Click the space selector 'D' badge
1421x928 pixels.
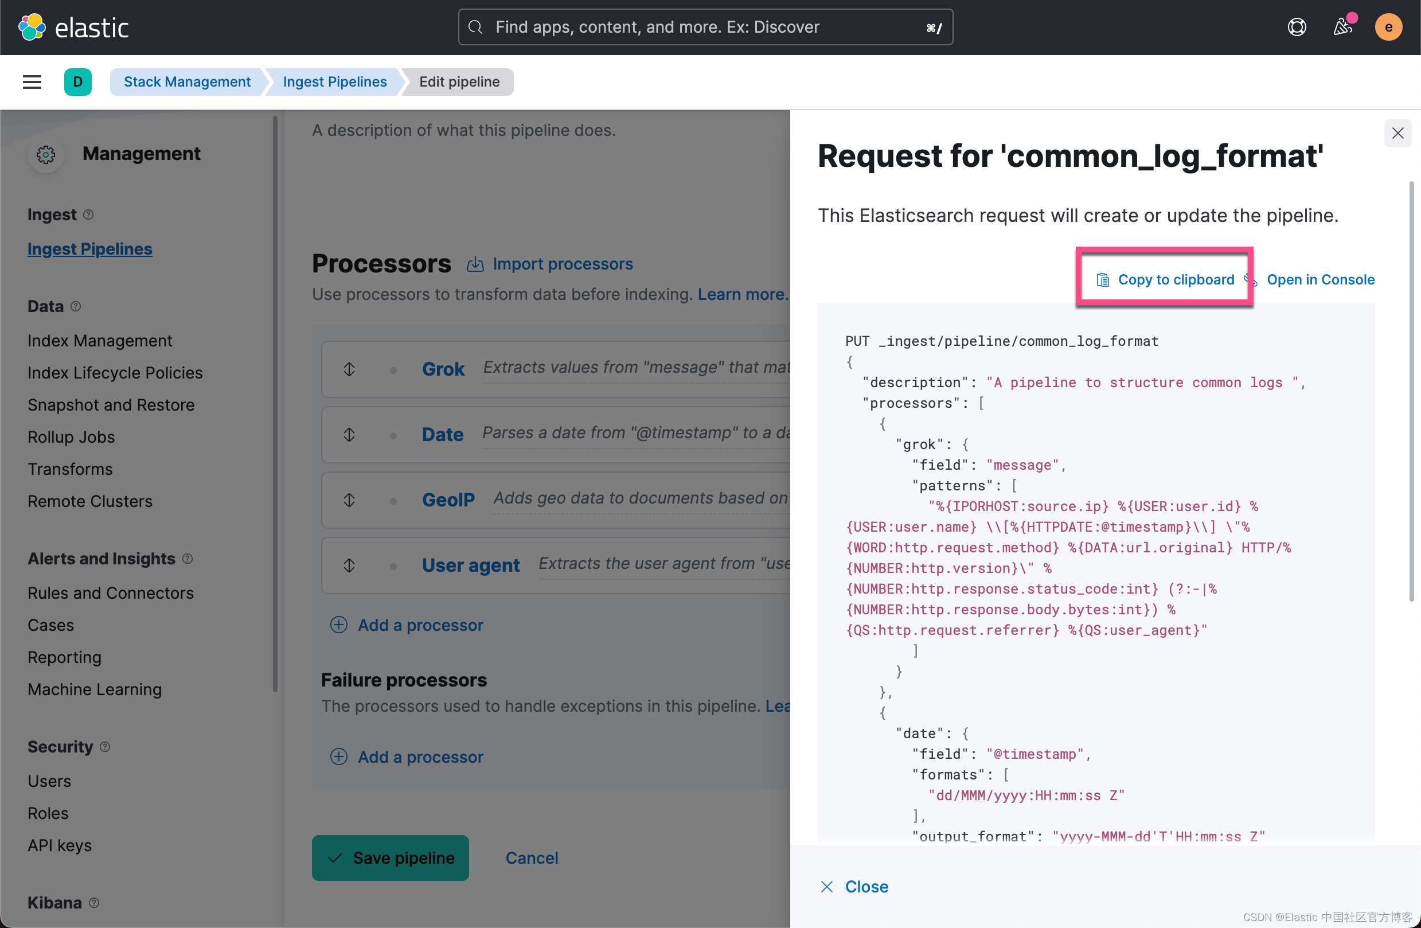tap(77, 82)
